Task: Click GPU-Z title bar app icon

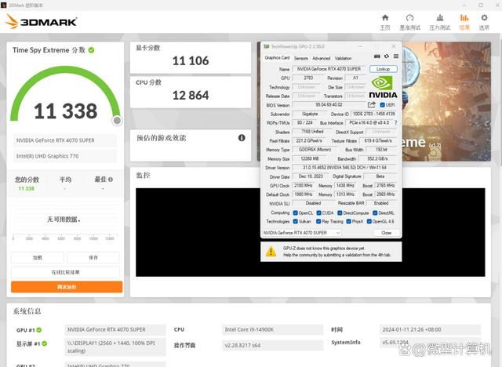Action: [267, 47]
